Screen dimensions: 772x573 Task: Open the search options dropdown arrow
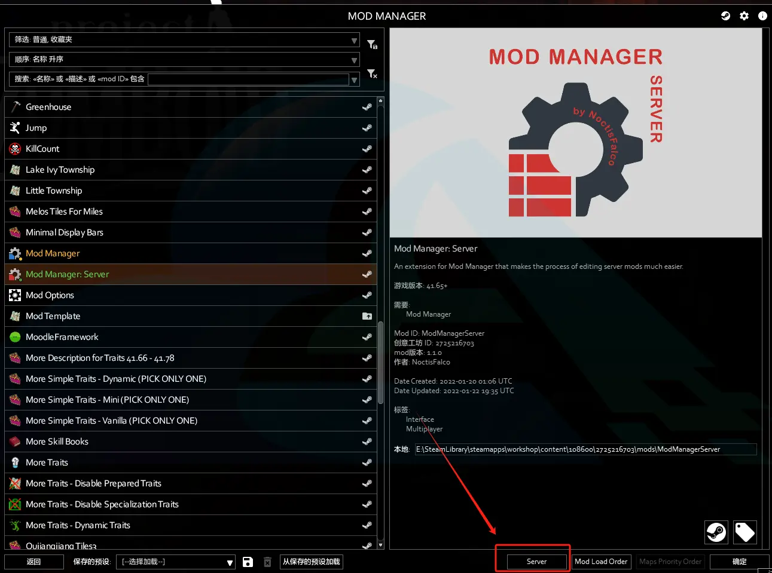point(355,79)
